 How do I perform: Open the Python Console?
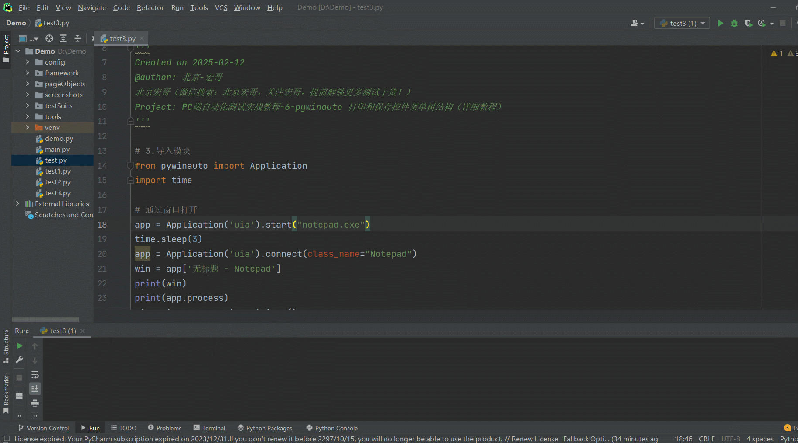coord(332,428)
